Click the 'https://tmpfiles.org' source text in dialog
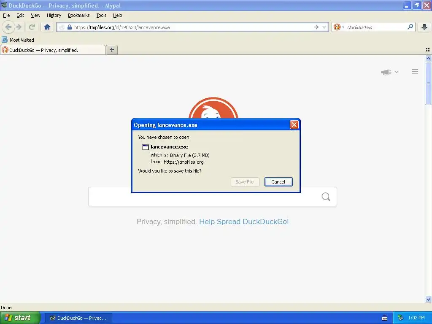 (184, 162)
